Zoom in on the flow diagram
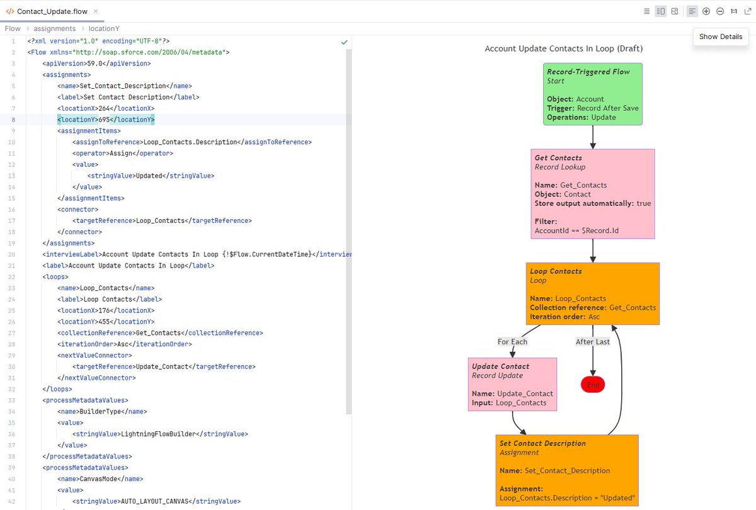 706,11
